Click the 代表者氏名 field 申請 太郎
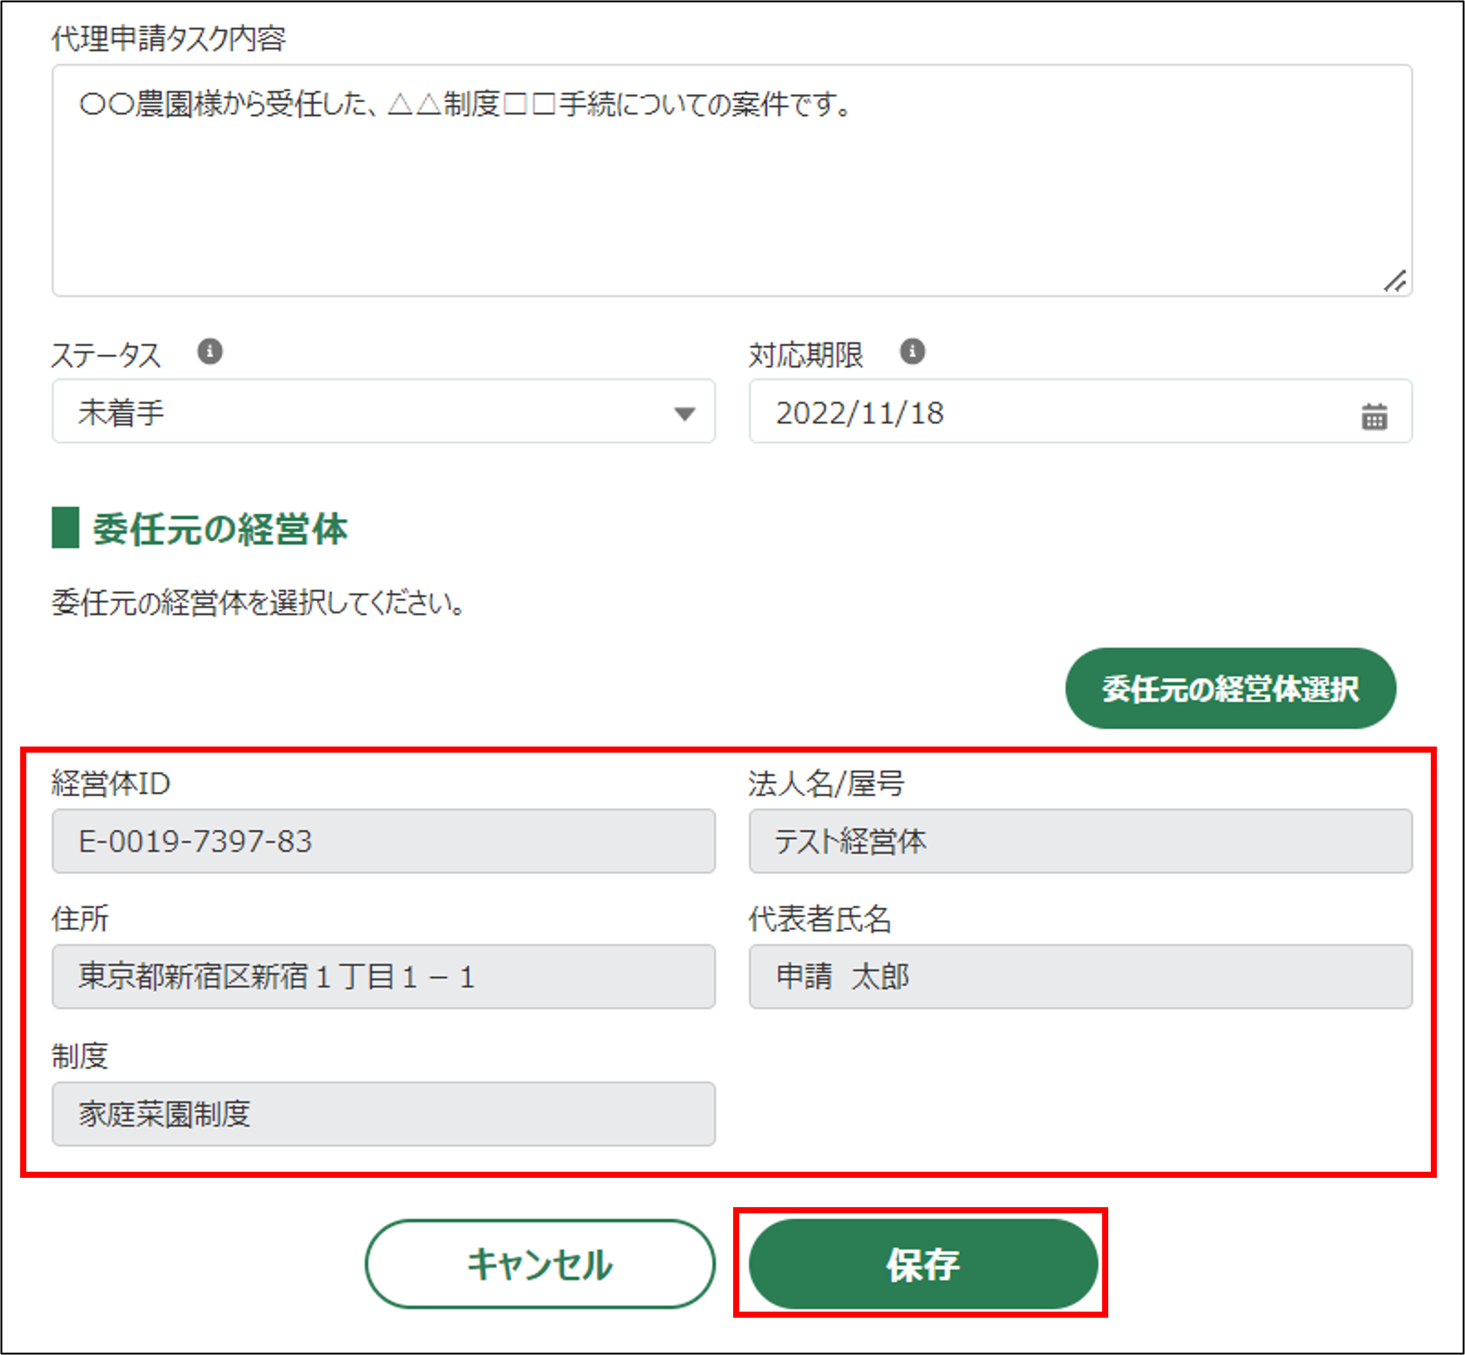Screen dimensions: 1465x1355 click(1080, 977)
